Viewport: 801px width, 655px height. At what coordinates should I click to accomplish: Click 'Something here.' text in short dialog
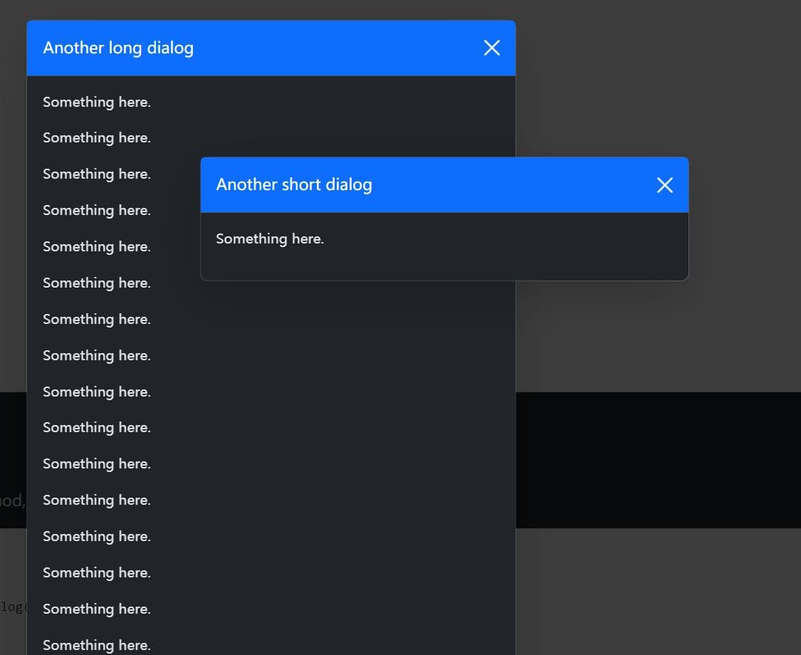tap(270, 239)
